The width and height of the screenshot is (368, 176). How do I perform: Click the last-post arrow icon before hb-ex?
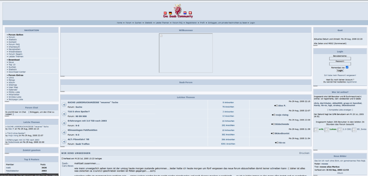(x=276, y=143)
